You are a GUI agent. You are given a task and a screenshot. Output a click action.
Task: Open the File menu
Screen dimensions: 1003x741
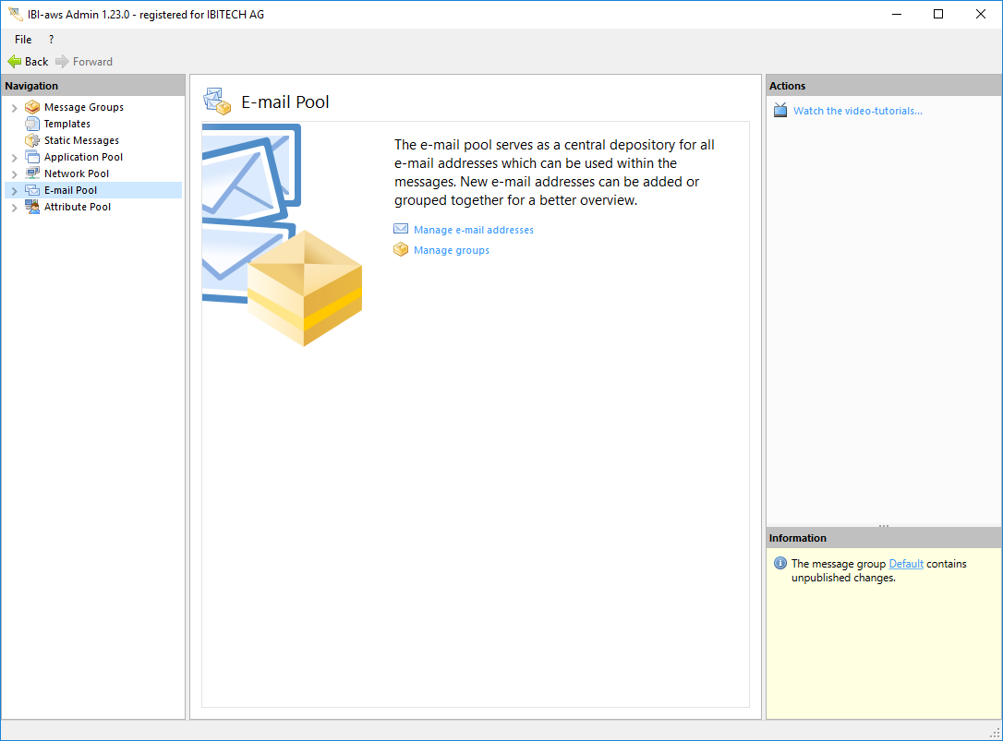click(x=23, y=40)
